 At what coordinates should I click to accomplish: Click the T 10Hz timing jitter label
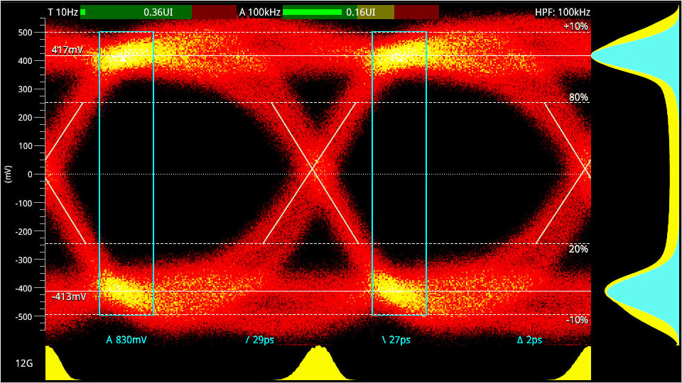click(x=63, y=12)
